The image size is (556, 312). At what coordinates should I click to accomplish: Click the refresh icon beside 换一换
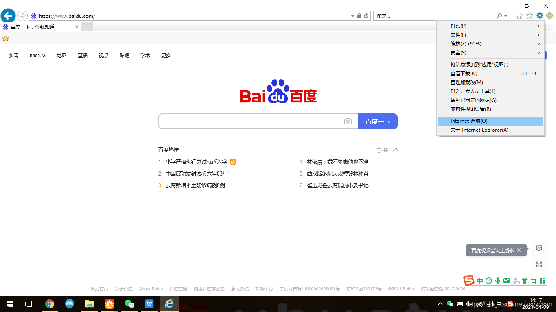point(379,150)
